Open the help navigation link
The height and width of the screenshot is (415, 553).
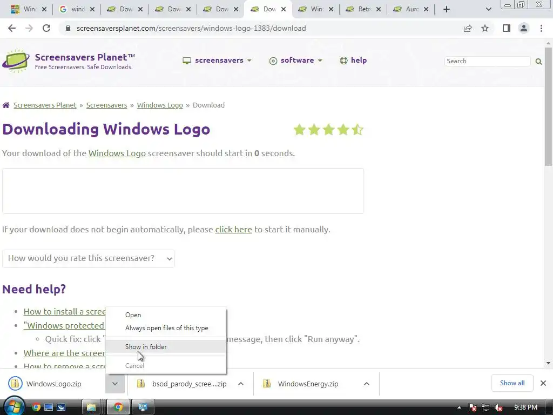(x=353, y=61)
